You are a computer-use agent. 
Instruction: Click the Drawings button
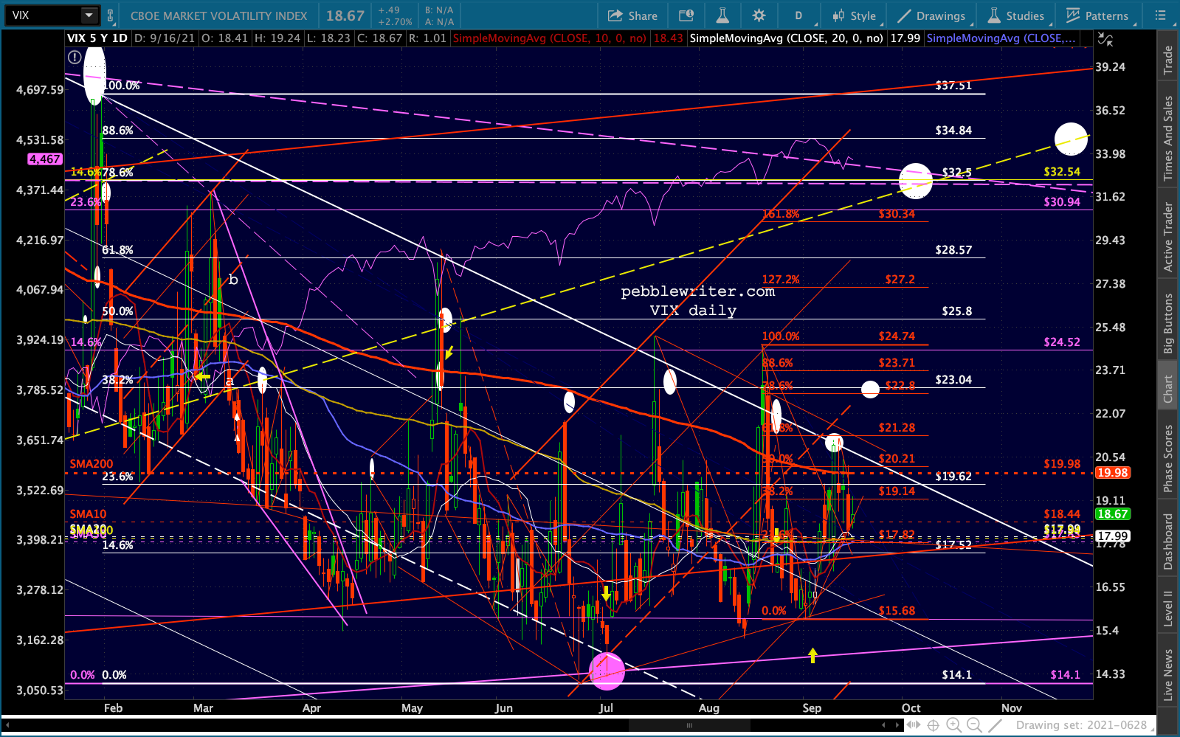[931, 15]
